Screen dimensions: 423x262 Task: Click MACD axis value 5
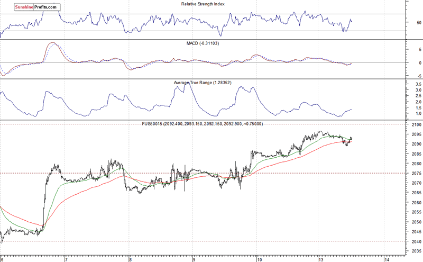click(x=420, y=50)
